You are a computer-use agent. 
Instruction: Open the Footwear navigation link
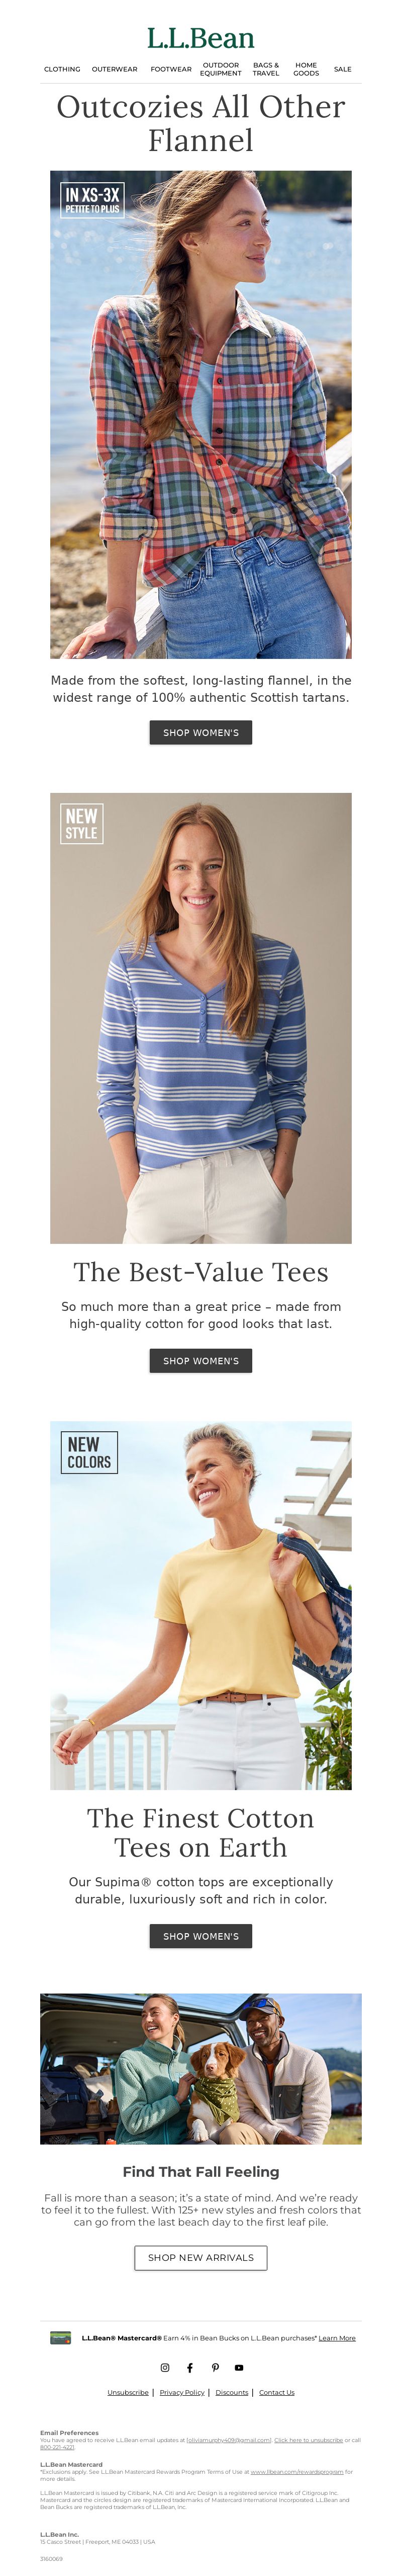click(x=170, y=69)
